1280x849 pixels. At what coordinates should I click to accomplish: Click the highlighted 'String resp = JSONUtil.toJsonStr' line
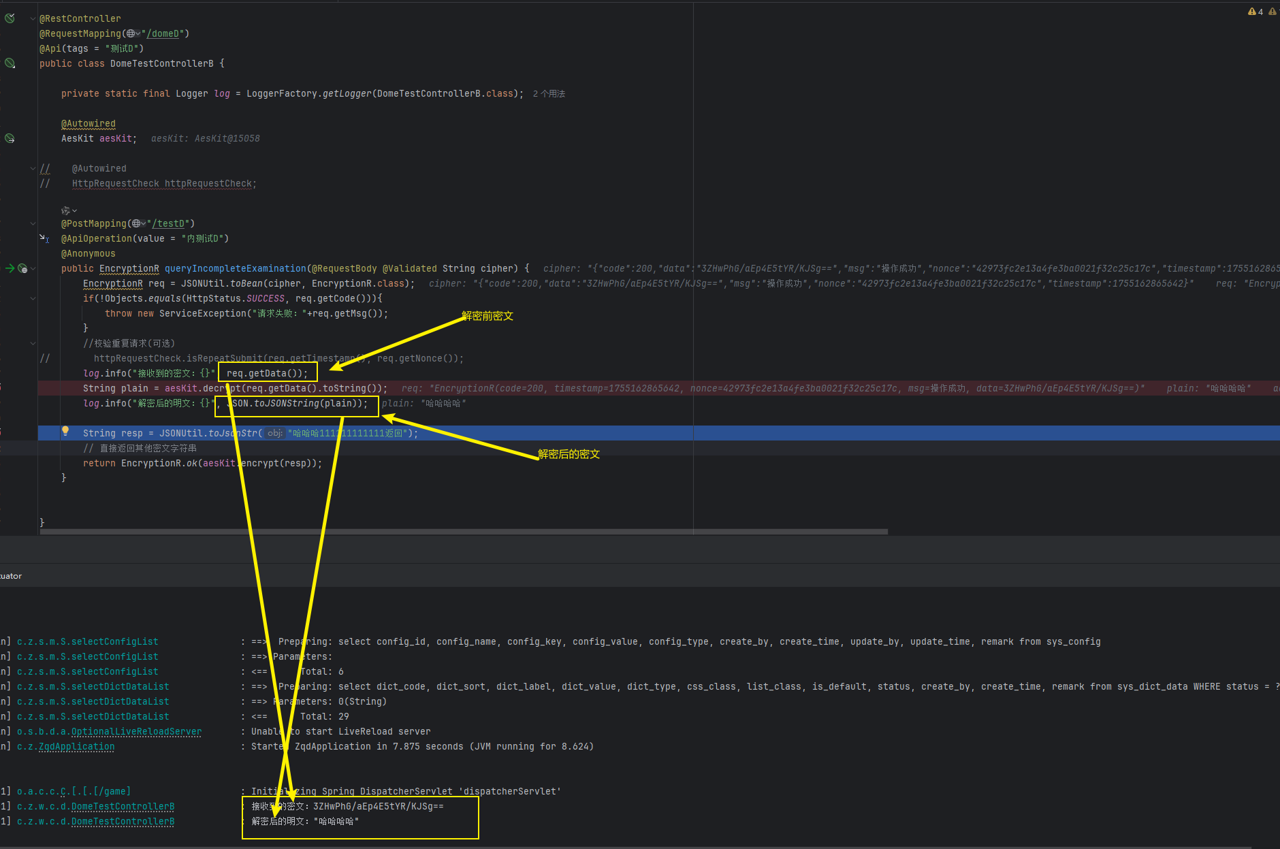(251, 433)
